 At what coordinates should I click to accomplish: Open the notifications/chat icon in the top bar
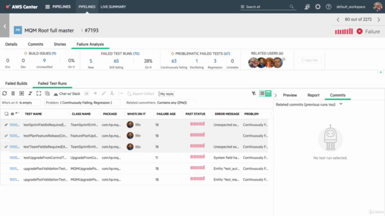coord(307,7)
